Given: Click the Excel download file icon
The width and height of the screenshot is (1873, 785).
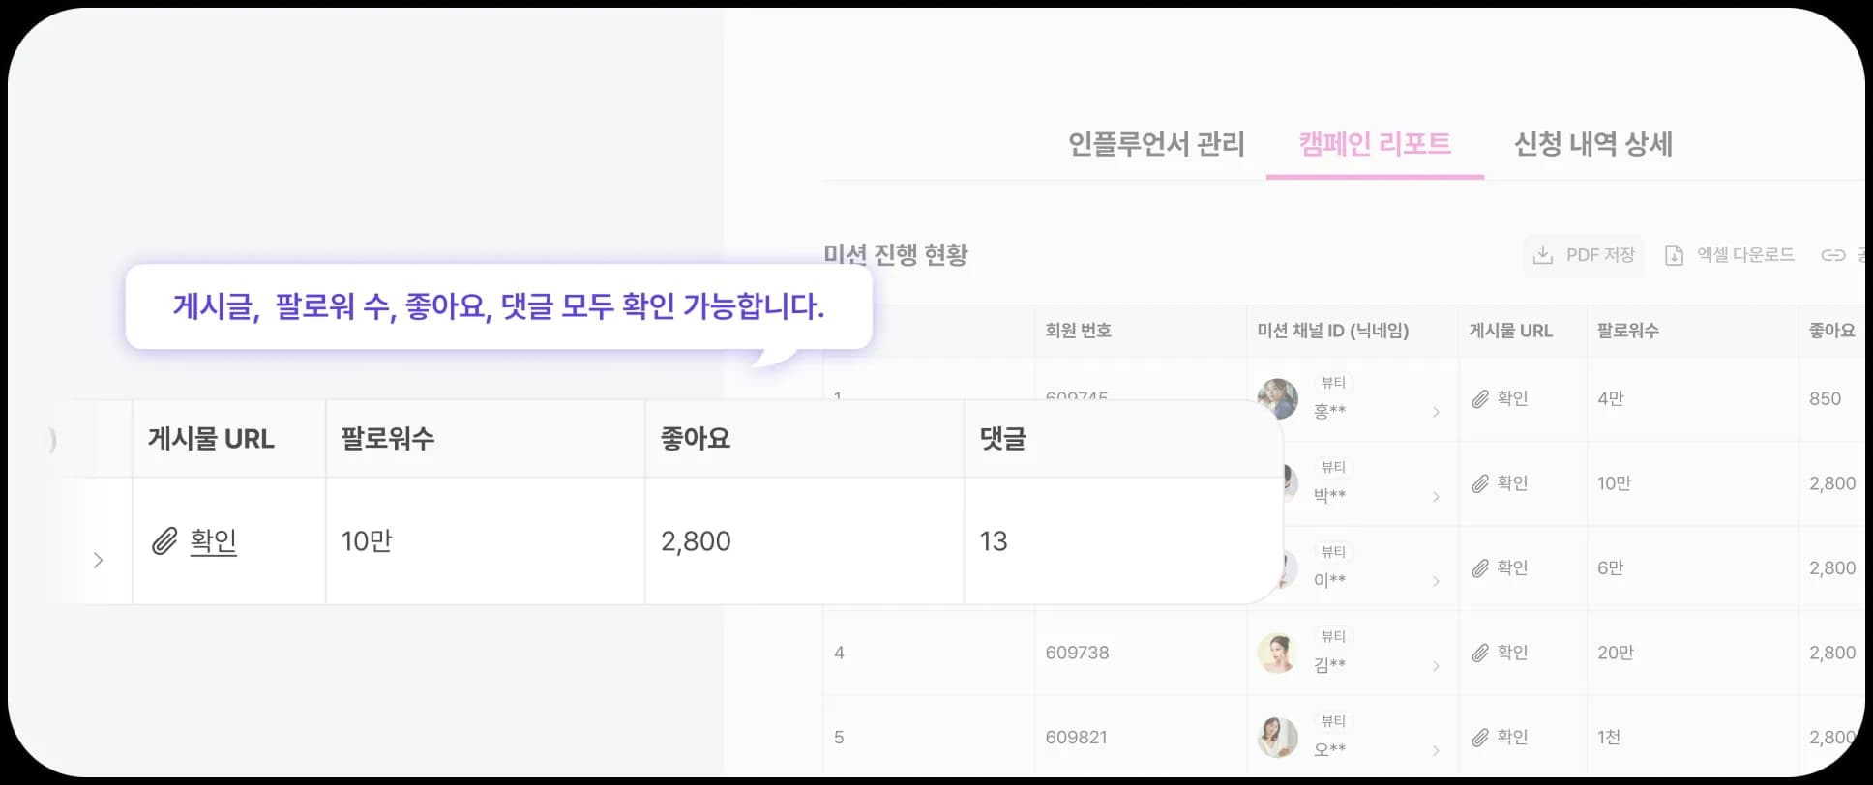Looking at the screenshot, I should pos(1674,255).
